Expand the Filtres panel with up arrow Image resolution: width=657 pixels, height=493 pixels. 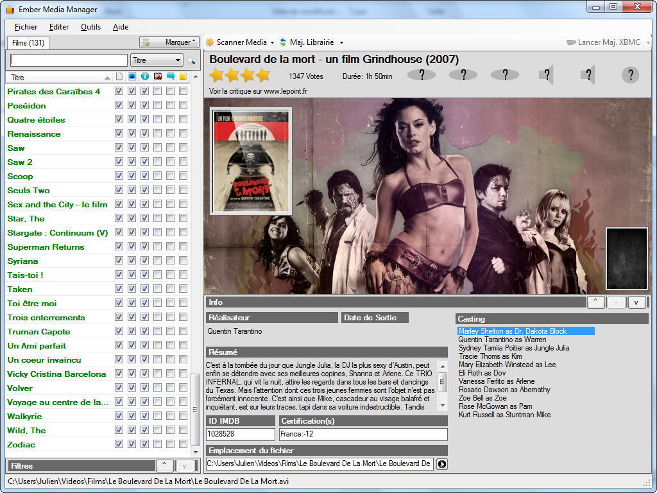tap(164, 465)
